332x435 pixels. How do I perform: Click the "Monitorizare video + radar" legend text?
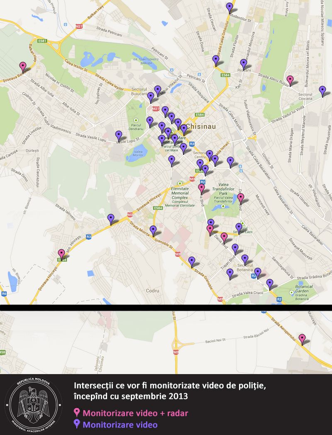click(x=135, y=413)
